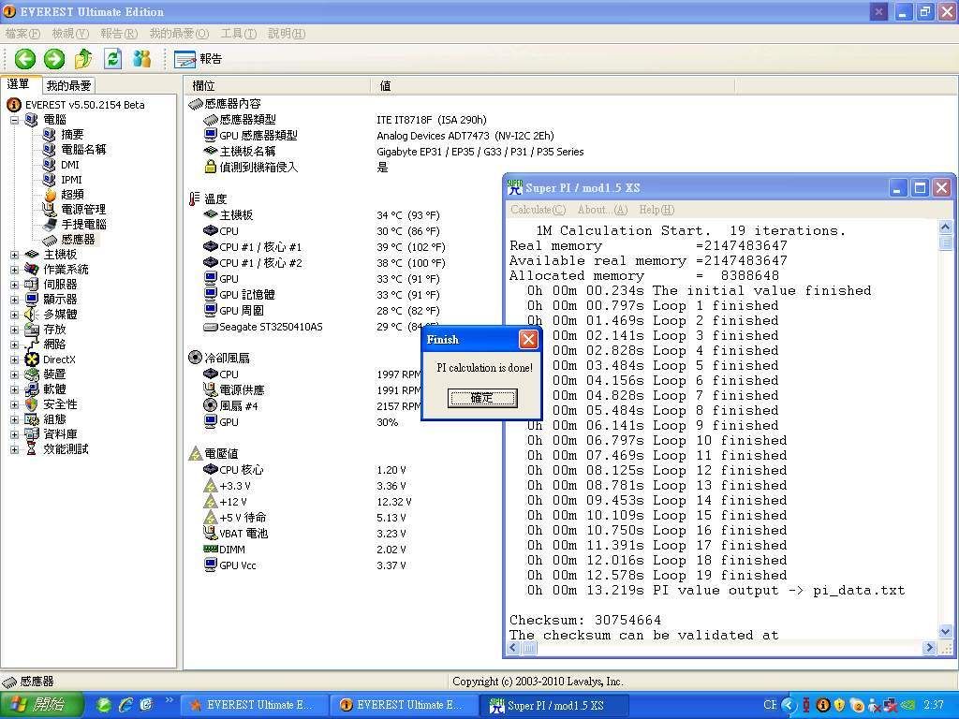Open Calculate(C) menu in Super PI
The image size is (959, 719).
[x=539, y=210]
